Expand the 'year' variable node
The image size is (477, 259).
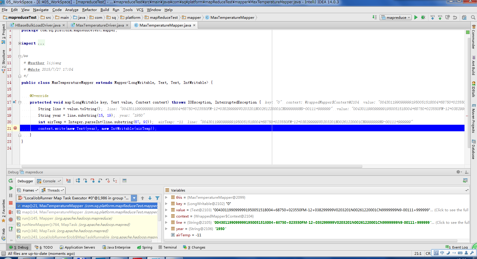pyautogui.click(x=167, y=229)
